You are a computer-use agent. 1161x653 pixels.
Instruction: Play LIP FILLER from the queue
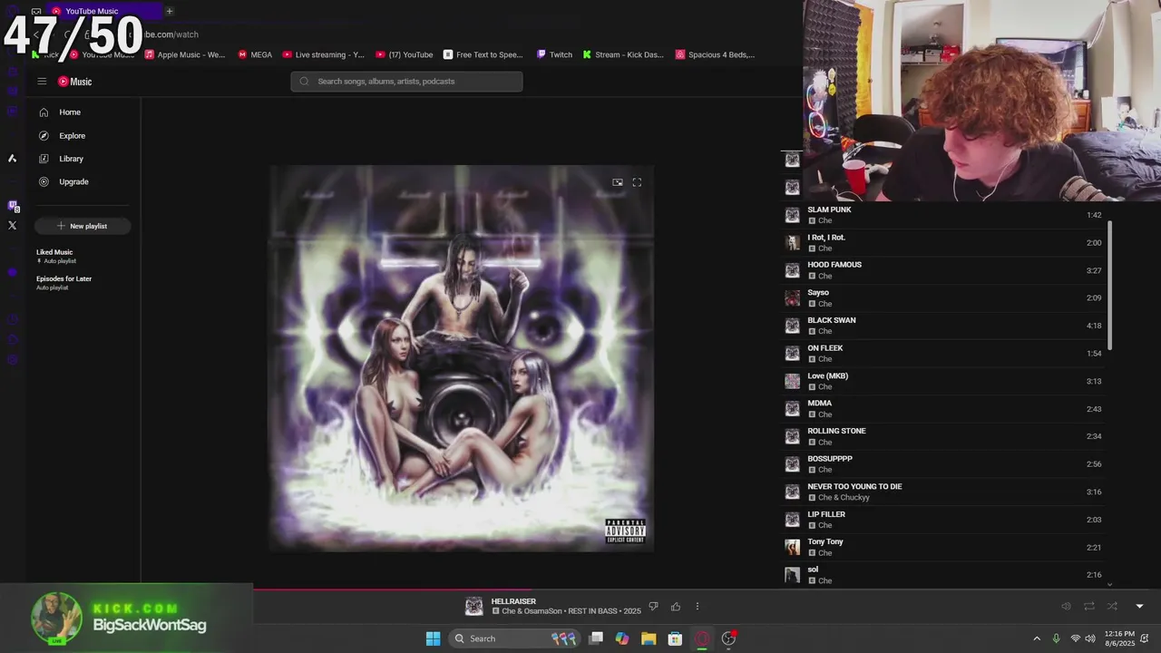(x=943, y=520)
